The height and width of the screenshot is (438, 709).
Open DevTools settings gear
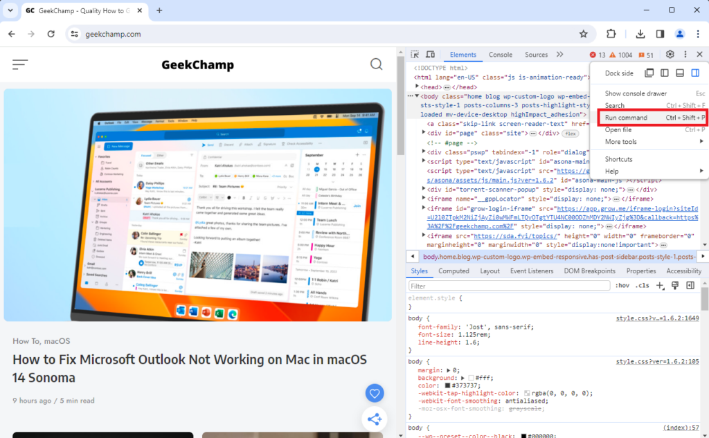(670, 55)
